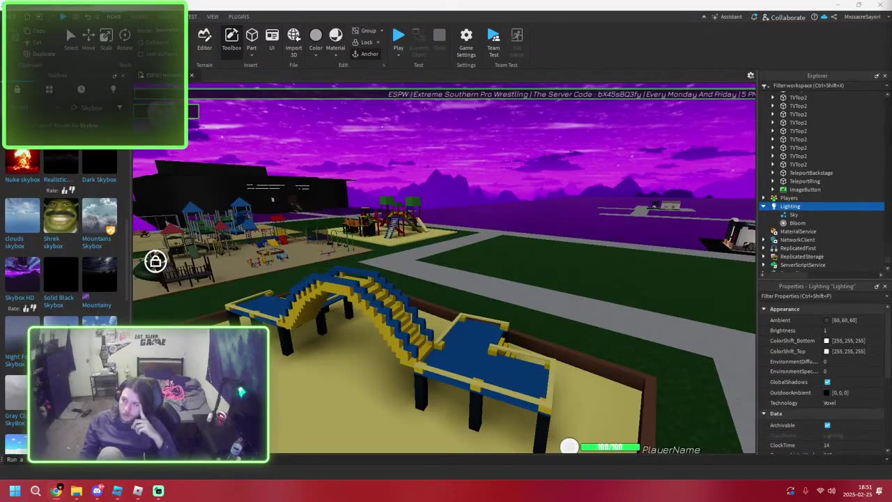The width and height of the screenshot is (892, 502).
Task: Open the Play mode dropdown arrow
Action: pos(398,55)
